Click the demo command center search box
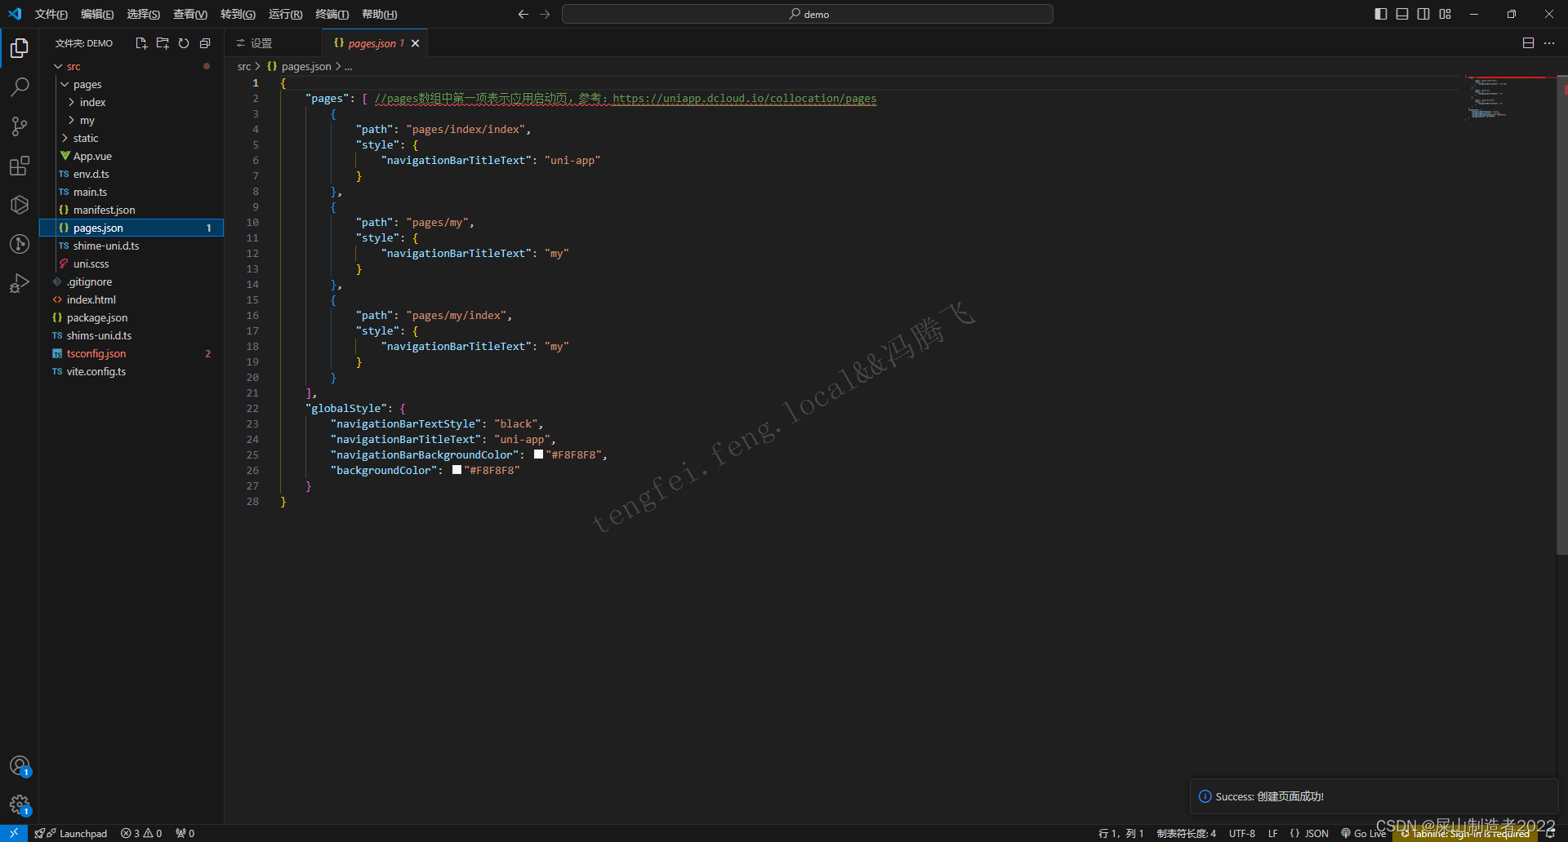 coord(808,14)
